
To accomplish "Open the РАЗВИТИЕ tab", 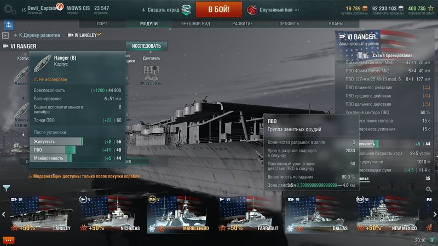I will click(x=243, y=24).
